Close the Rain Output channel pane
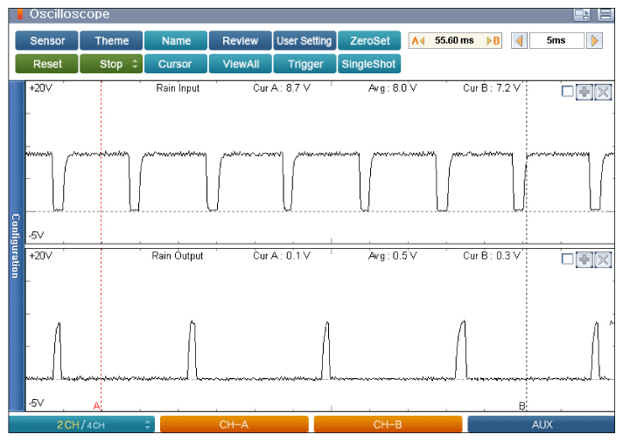Image resolution: width=623 pixels, height=441 pixels. 603,259
